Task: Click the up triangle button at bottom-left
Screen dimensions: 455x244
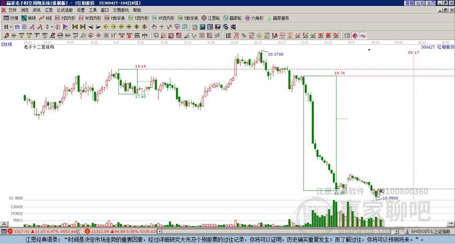Action: [x=4, y=224]
